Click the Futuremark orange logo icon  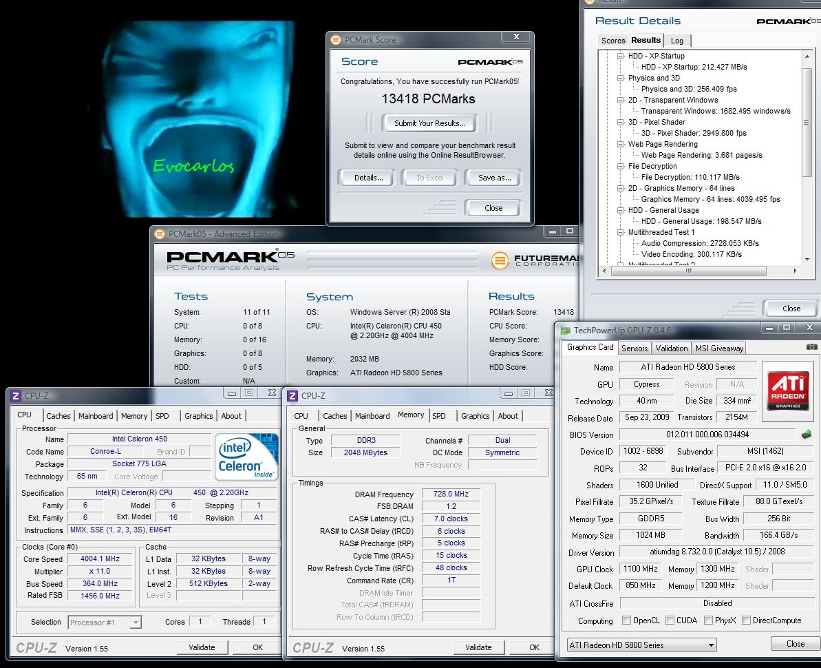coord(500,260)
